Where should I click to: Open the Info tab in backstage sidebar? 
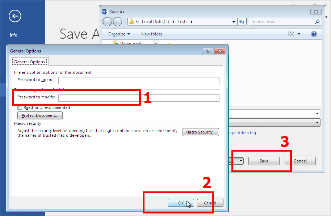(x=13, y=35)
